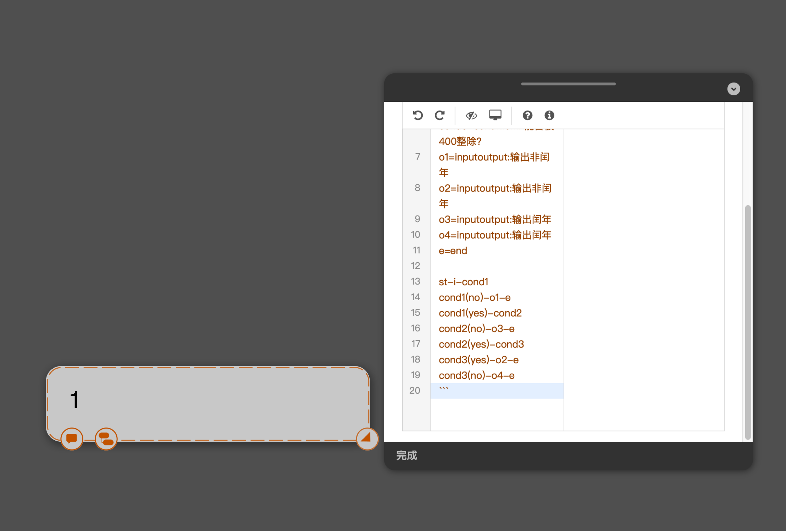Toggle the preview eye-slash icon
Image resolution: width=786 pixels, height=531 pixels.
click(471, 115)
